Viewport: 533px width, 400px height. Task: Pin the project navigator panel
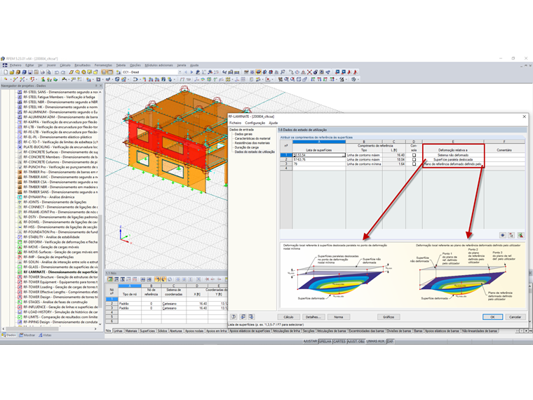coord(97,86)
